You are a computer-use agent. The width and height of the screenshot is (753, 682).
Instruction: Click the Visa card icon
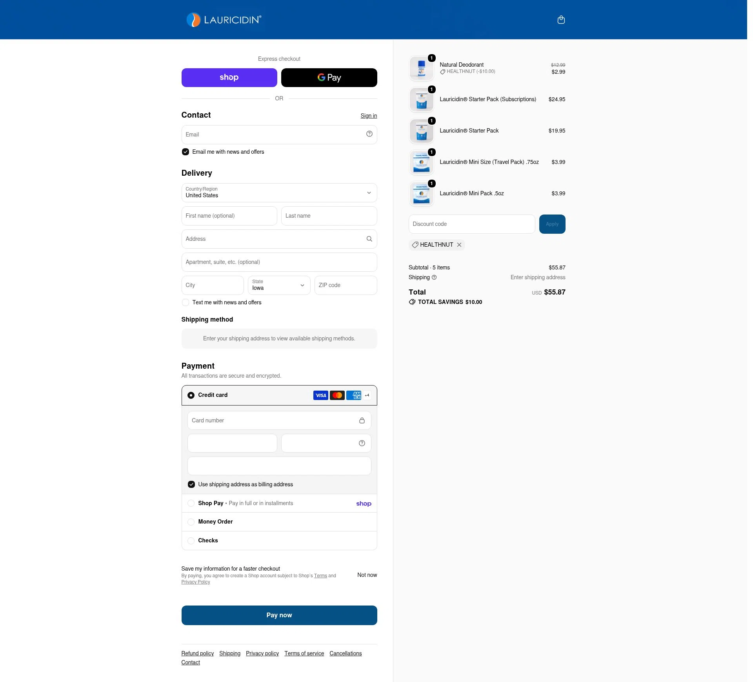click(320, 395)
